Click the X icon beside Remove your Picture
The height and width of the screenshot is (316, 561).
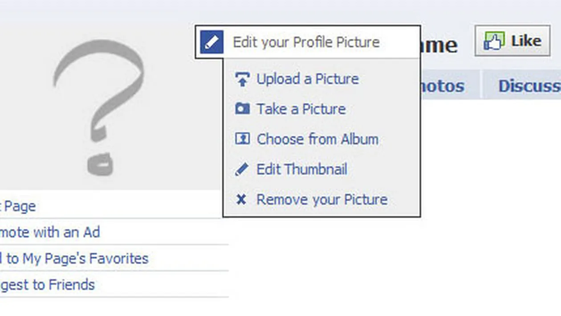point(241,199)
